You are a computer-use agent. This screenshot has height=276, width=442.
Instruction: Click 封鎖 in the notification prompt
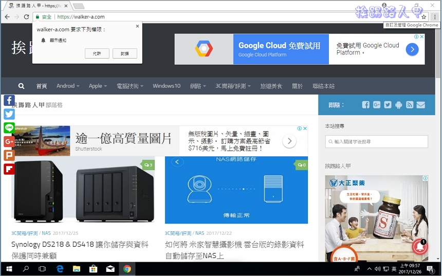tap(125, 53)
